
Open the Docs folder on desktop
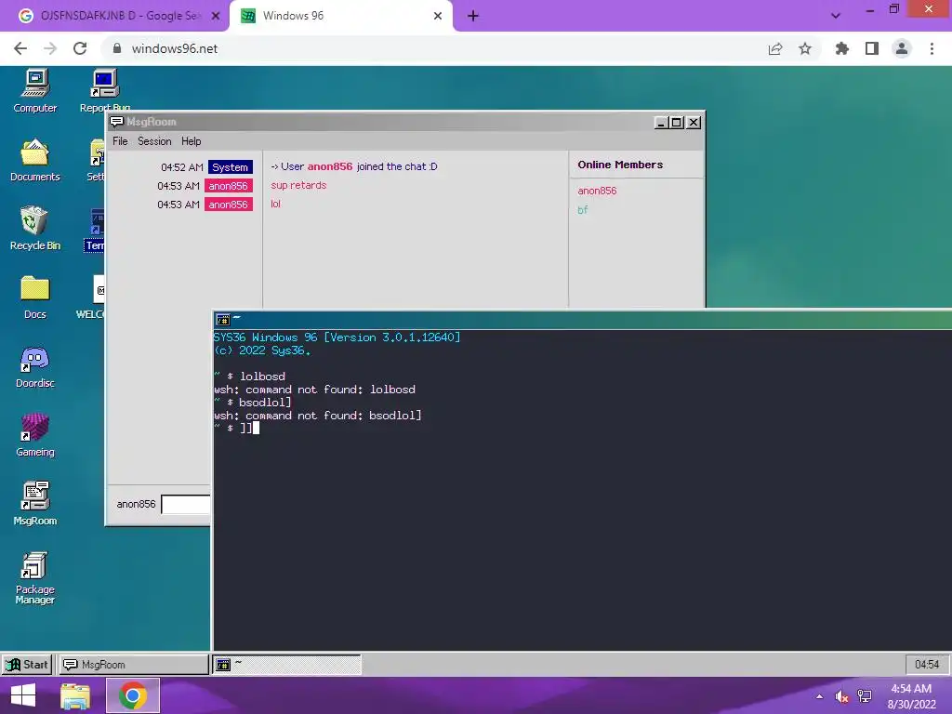click(x=35, y=297)
